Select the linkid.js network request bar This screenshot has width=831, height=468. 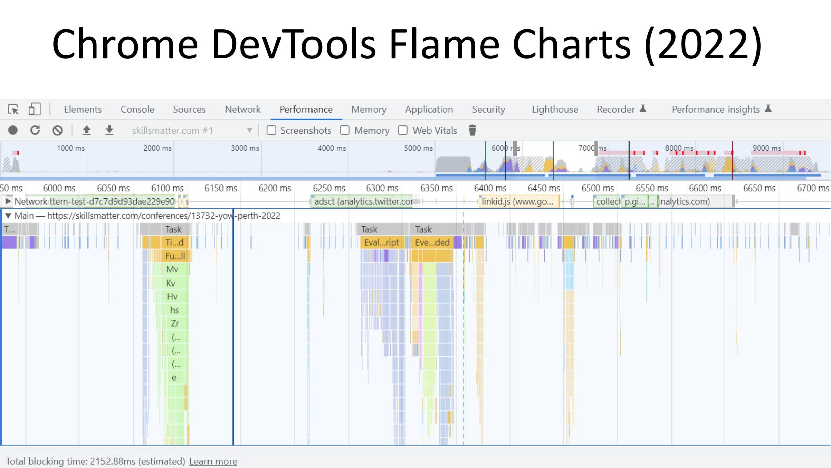click(x=517, y=202)
